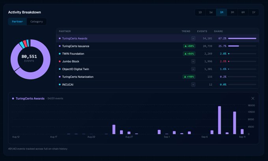Select the TuringCerts Issuance partner row
Viewport: 268px width, 161px height.
tap(157, 46)
